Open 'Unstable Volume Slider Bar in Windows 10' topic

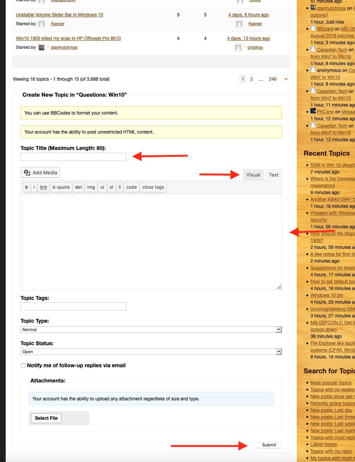coord(59,15)
